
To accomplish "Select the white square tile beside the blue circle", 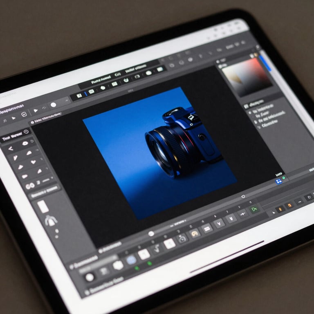I will 144,254.
